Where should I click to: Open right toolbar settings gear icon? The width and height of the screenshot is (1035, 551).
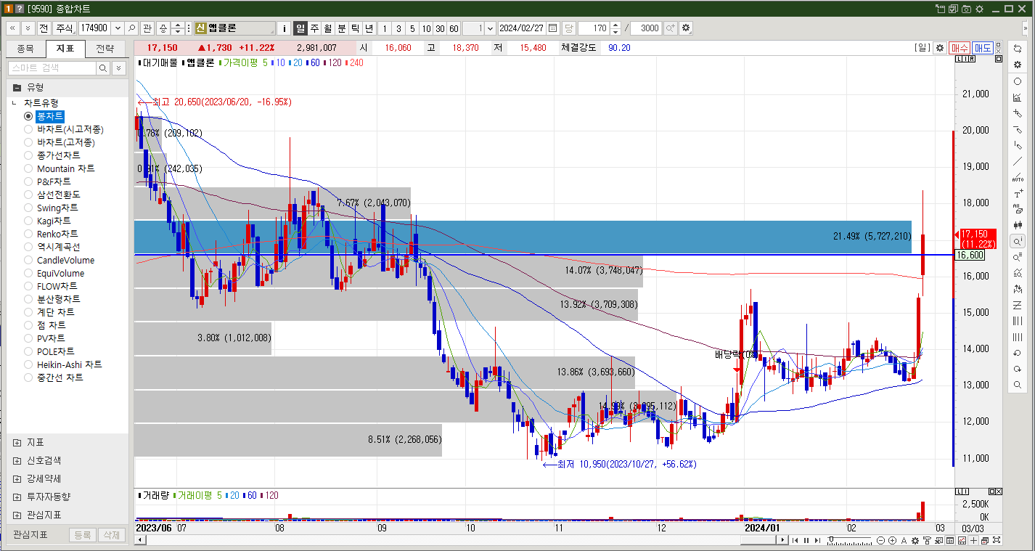point(1018,65)
